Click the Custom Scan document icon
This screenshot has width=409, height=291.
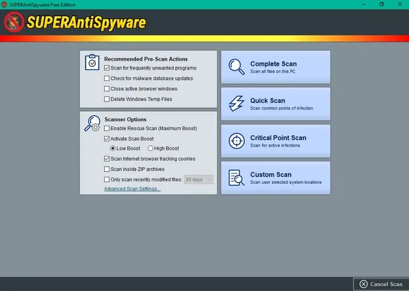(236, 177)
